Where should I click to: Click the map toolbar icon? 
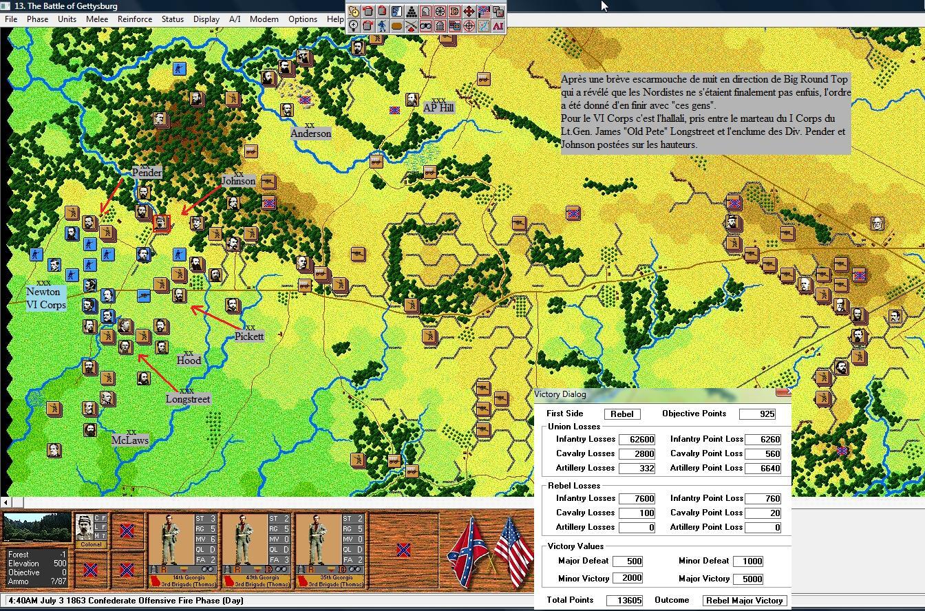point(484,26)
